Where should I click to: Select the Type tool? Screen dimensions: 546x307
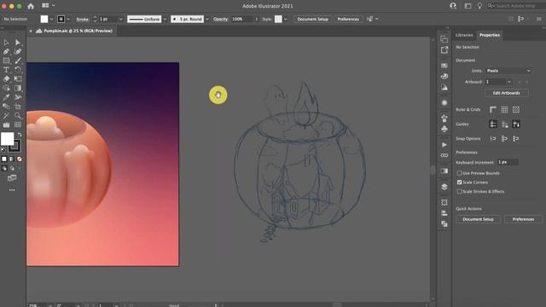point(6,70)
